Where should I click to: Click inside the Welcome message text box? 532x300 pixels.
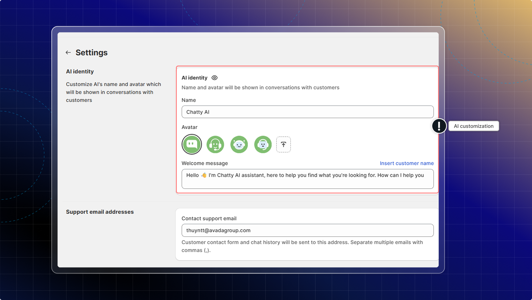tap(308, 179)
